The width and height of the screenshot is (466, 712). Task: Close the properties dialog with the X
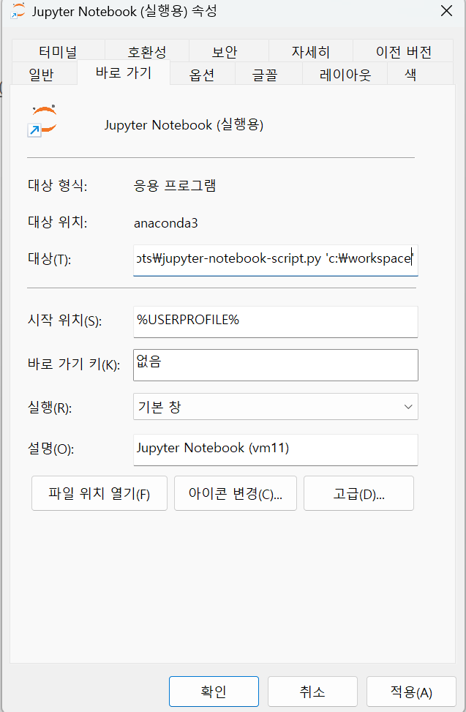pyautogui.click(x=446, y=11)
